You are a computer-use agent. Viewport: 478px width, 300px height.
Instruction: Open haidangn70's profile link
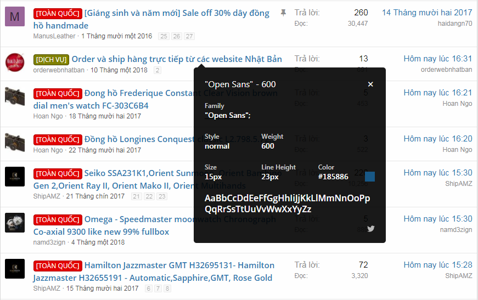pos(454,24)
